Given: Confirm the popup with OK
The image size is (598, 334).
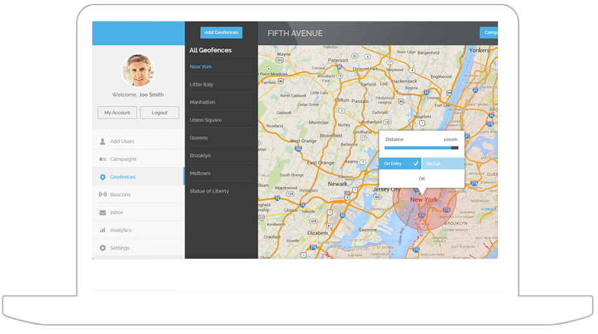Looking at the screenshot, I should point(422,179).
